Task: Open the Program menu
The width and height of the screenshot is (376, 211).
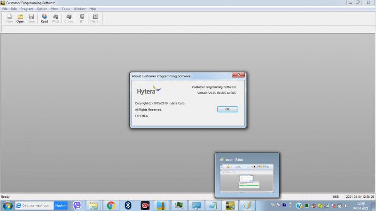Action: 27,8
